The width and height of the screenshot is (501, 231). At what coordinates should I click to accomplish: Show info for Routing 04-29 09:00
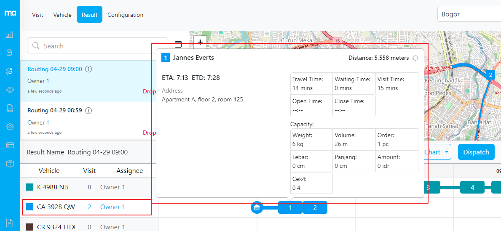click(x=89, y=69)
